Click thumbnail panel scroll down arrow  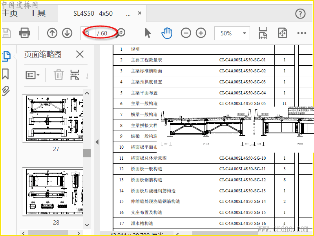87,225
